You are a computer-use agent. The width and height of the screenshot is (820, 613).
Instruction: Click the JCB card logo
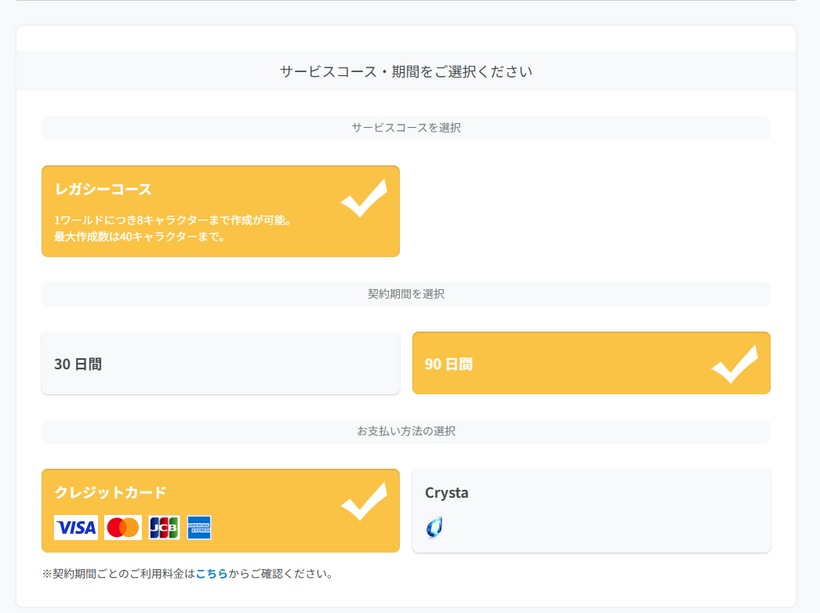164,528
